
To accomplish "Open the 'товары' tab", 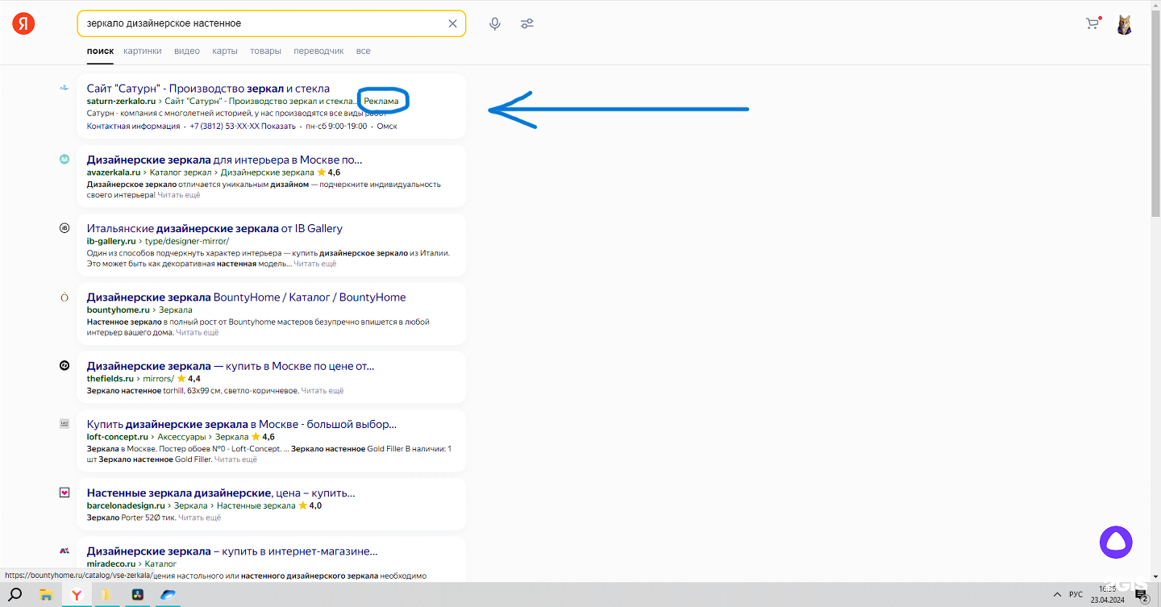I will (x=265, y=51).
